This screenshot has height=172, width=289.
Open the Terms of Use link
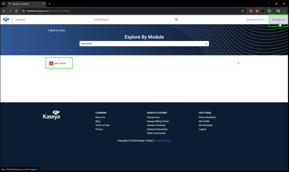(102, 125)
